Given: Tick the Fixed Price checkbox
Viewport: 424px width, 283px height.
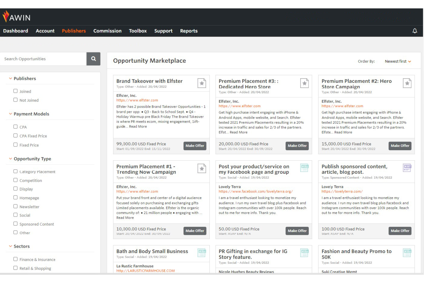Looking at the screenshot, I should click(15, 145).
